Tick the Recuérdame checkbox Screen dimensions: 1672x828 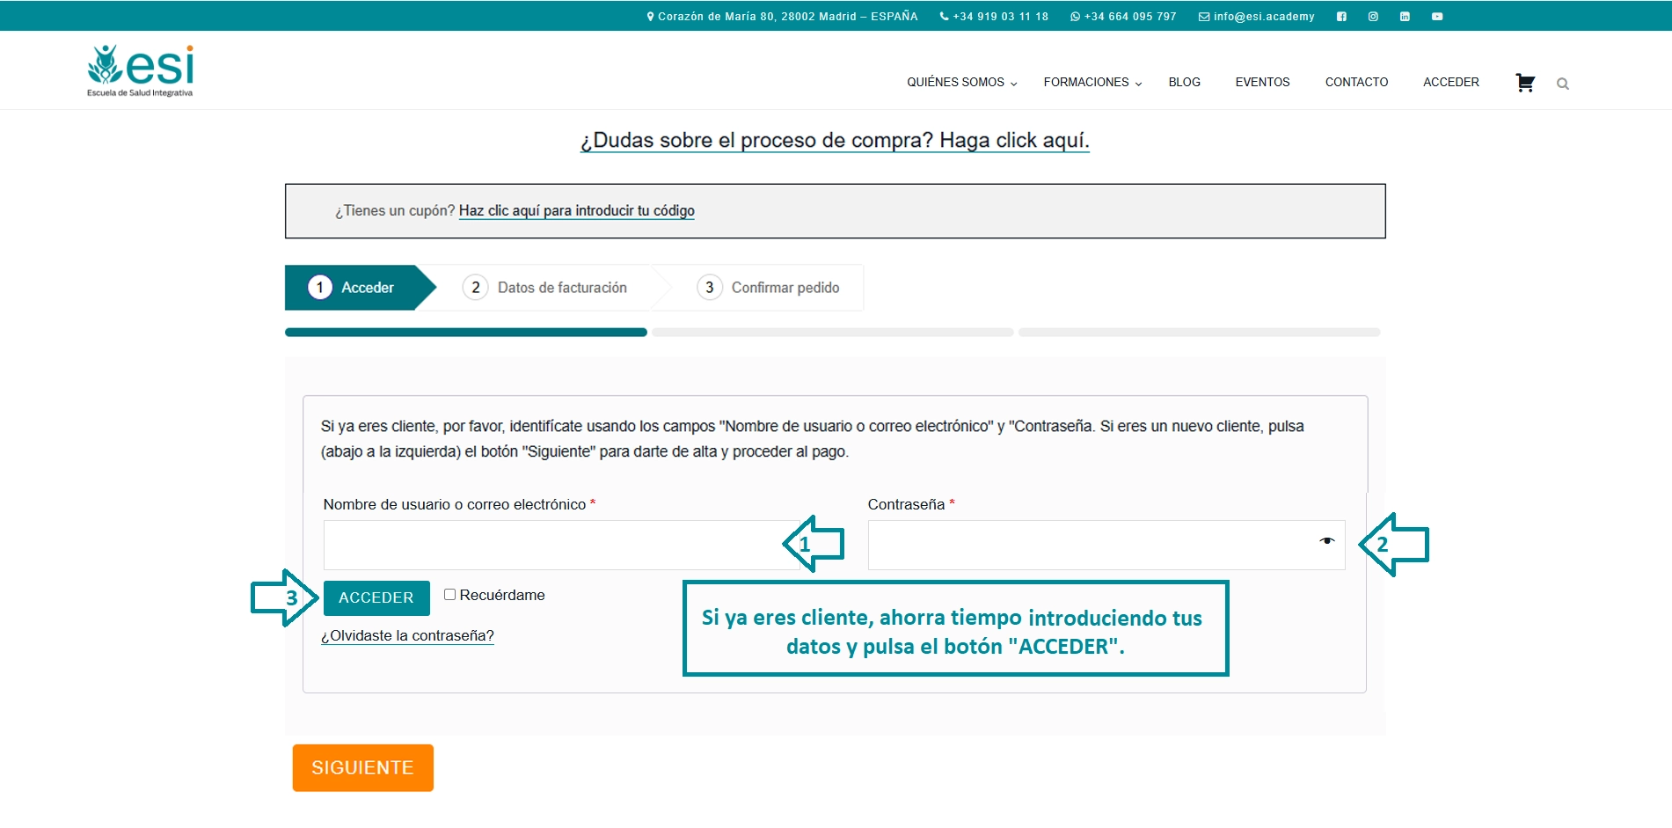click(449, 595)
